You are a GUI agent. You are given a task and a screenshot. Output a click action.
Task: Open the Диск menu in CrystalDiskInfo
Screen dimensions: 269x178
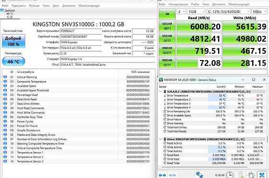click(56, 6)
